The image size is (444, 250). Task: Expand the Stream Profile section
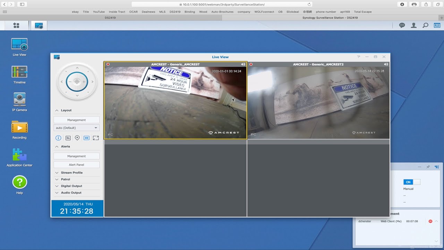(57, 173)
